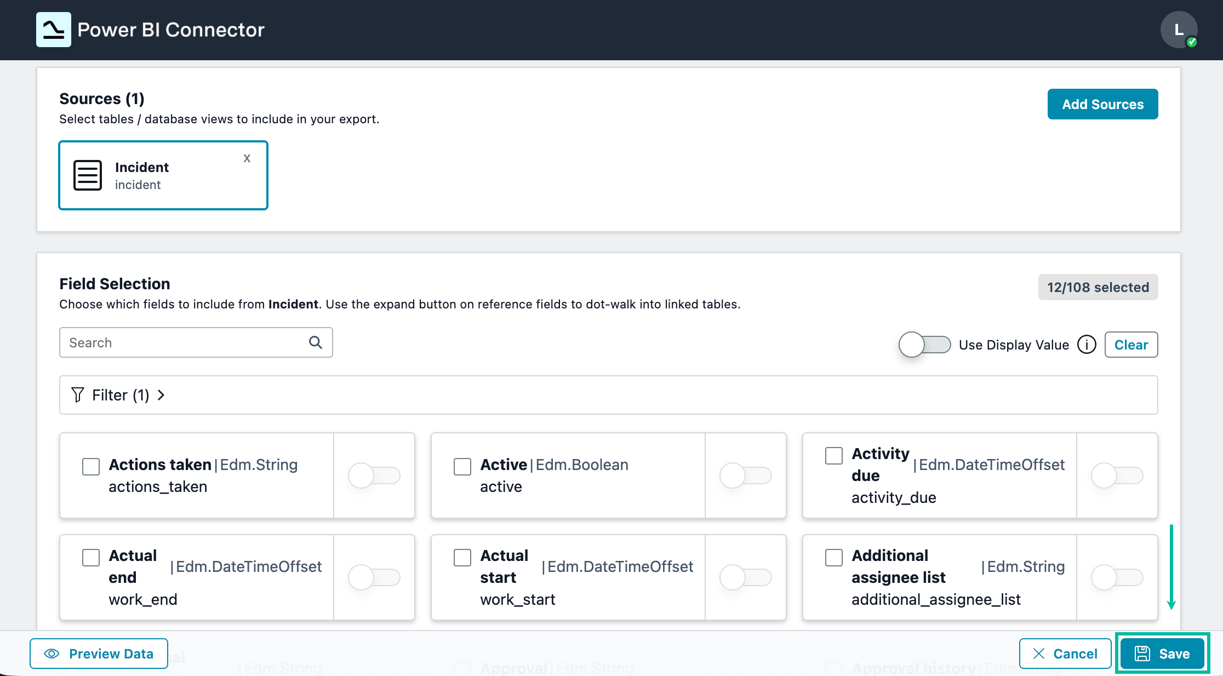Click the additional_assignee_list field name
The image size is (1223, 676).
tap(936, 599)
